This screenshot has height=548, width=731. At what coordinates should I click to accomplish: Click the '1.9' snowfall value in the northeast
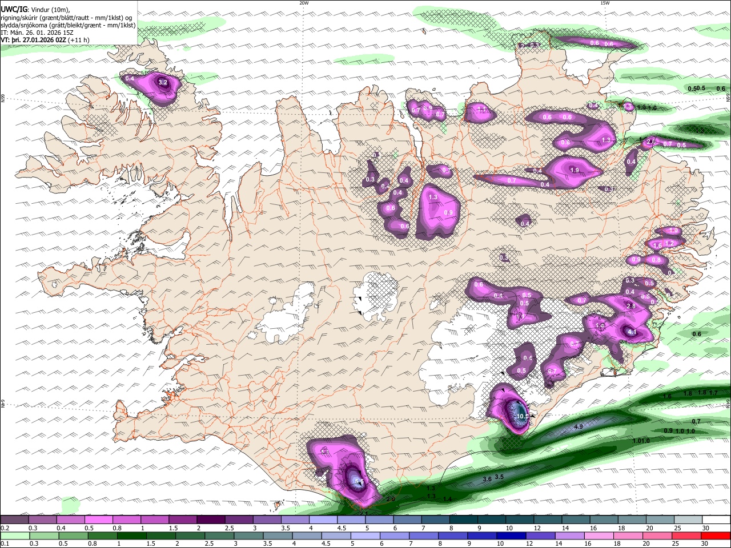[x=575, y=170]
